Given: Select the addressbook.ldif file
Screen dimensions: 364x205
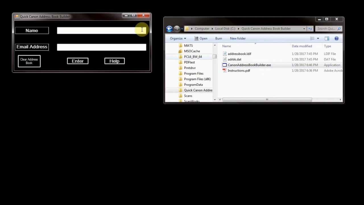Looking at the screenshot, I should [239, 54].
